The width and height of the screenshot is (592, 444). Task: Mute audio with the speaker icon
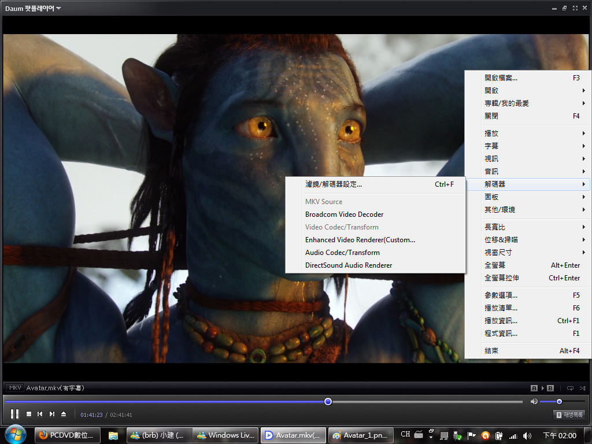(x=534, y=401)
